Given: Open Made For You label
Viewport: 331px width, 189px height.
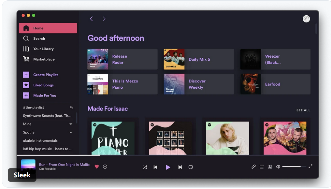Looking at the screenshot, I should pos(45,95).
